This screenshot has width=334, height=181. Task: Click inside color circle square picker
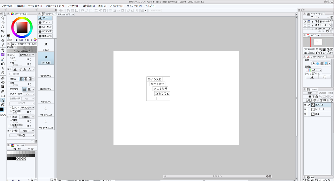(x=22, y=27)
